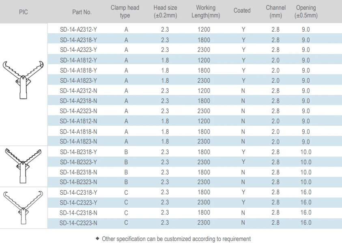Click part number SD-14-A2312-Y
Viewport: 342px width, 243px height.
point(78,30)
